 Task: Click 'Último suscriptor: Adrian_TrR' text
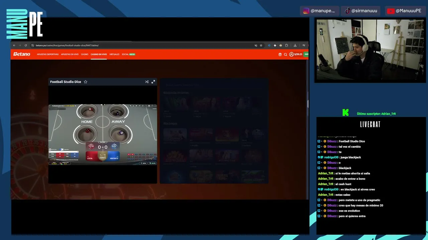coord(377,114)
